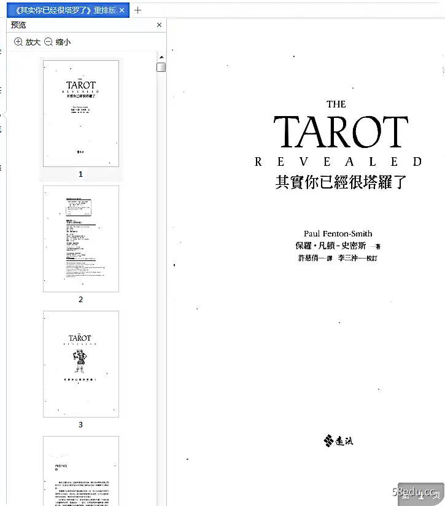Click the zoom out (缩小) magnifier icon
The width and height of the screenshot is (445, 506).
(x=48, y=42)
